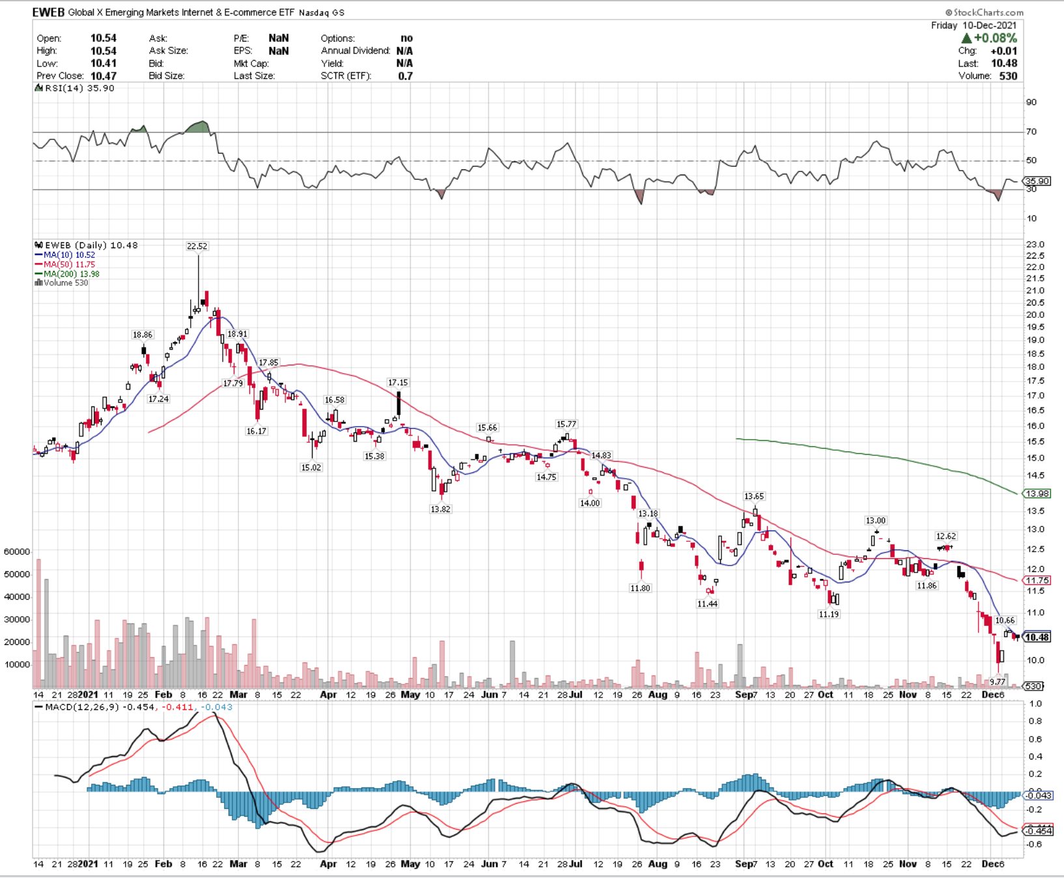The image size is (1064, 878).
Task: Click the 15.77 price annotation
Action: 567,424
